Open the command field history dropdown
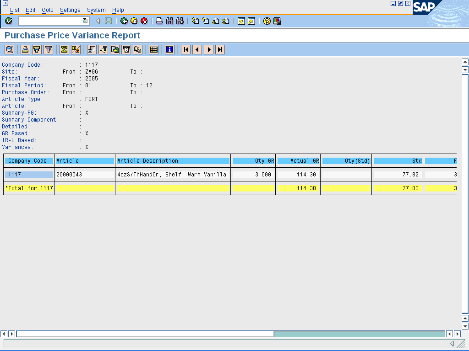Screen dimensions: 469x351 (x=85, y=21)
